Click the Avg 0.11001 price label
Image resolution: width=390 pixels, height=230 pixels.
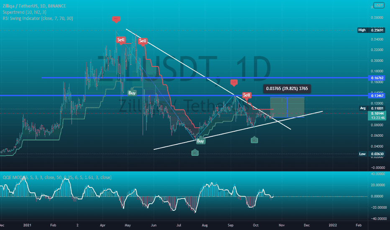point(372,108)
